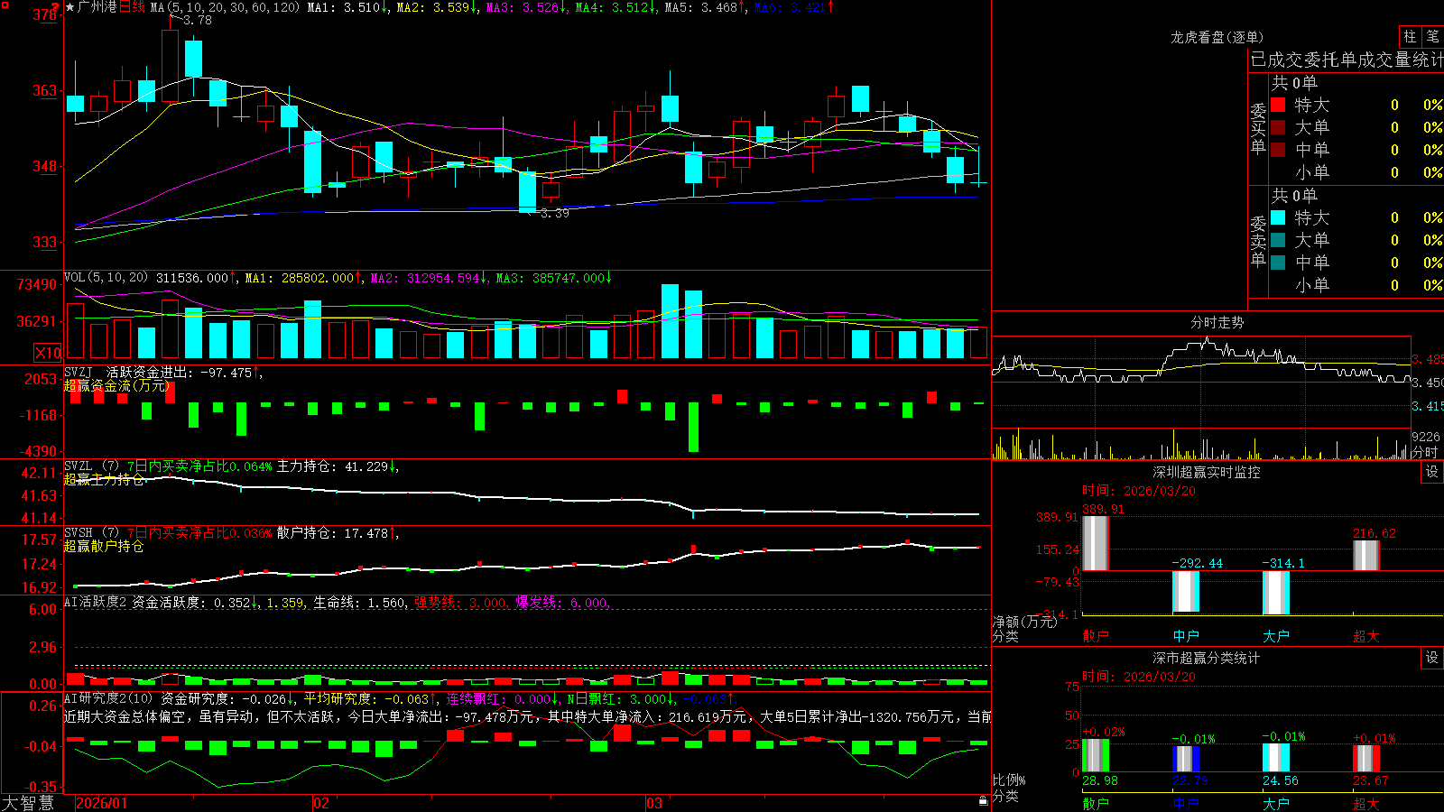Select the 2026/01 timeline marker
Viewport: 1444px width, 812px height.
102,803
